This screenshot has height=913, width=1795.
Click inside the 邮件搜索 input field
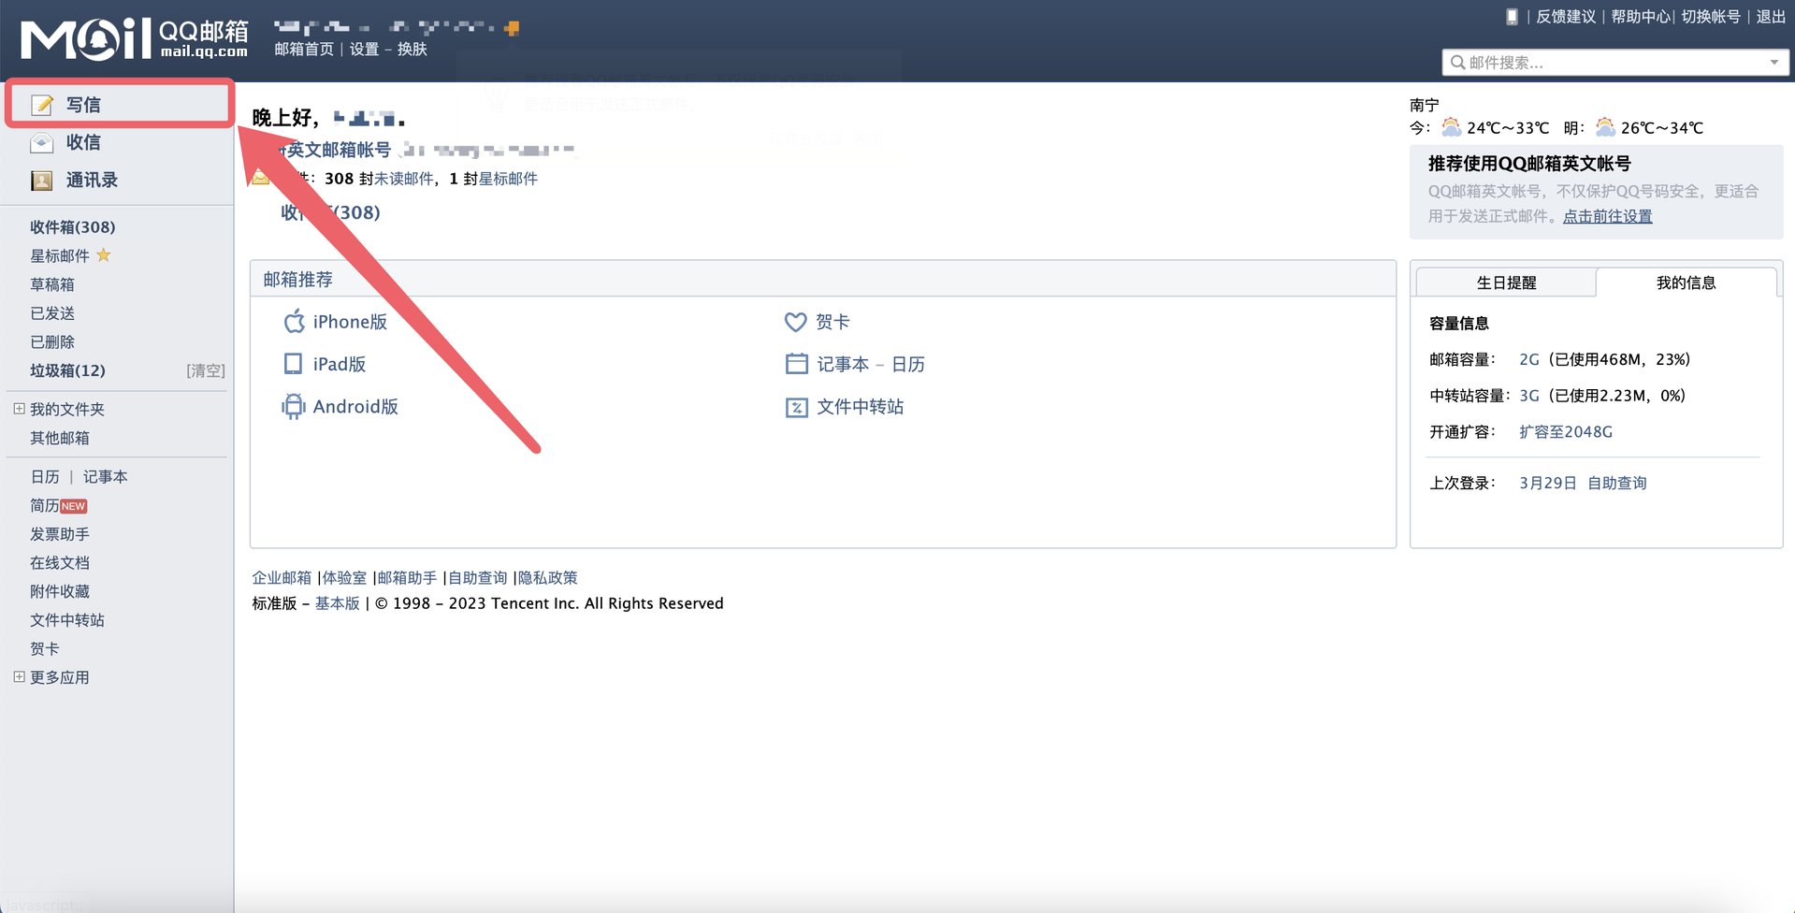[1590, 62]
